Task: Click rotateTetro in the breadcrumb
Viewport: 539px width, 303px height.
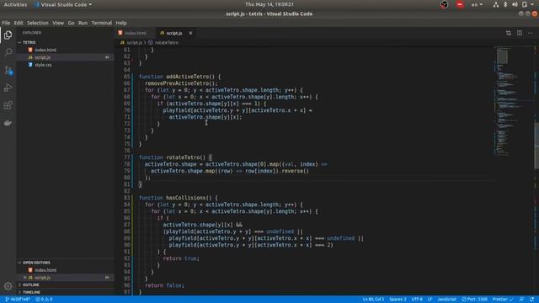Action: pyautogui.click(x=167, y=43)
